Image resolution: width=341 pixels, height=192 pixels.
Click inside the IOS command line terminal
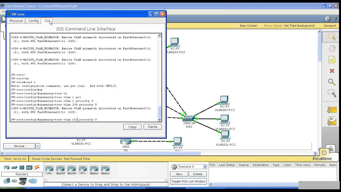pyautogui.click(x=84, y=78)
